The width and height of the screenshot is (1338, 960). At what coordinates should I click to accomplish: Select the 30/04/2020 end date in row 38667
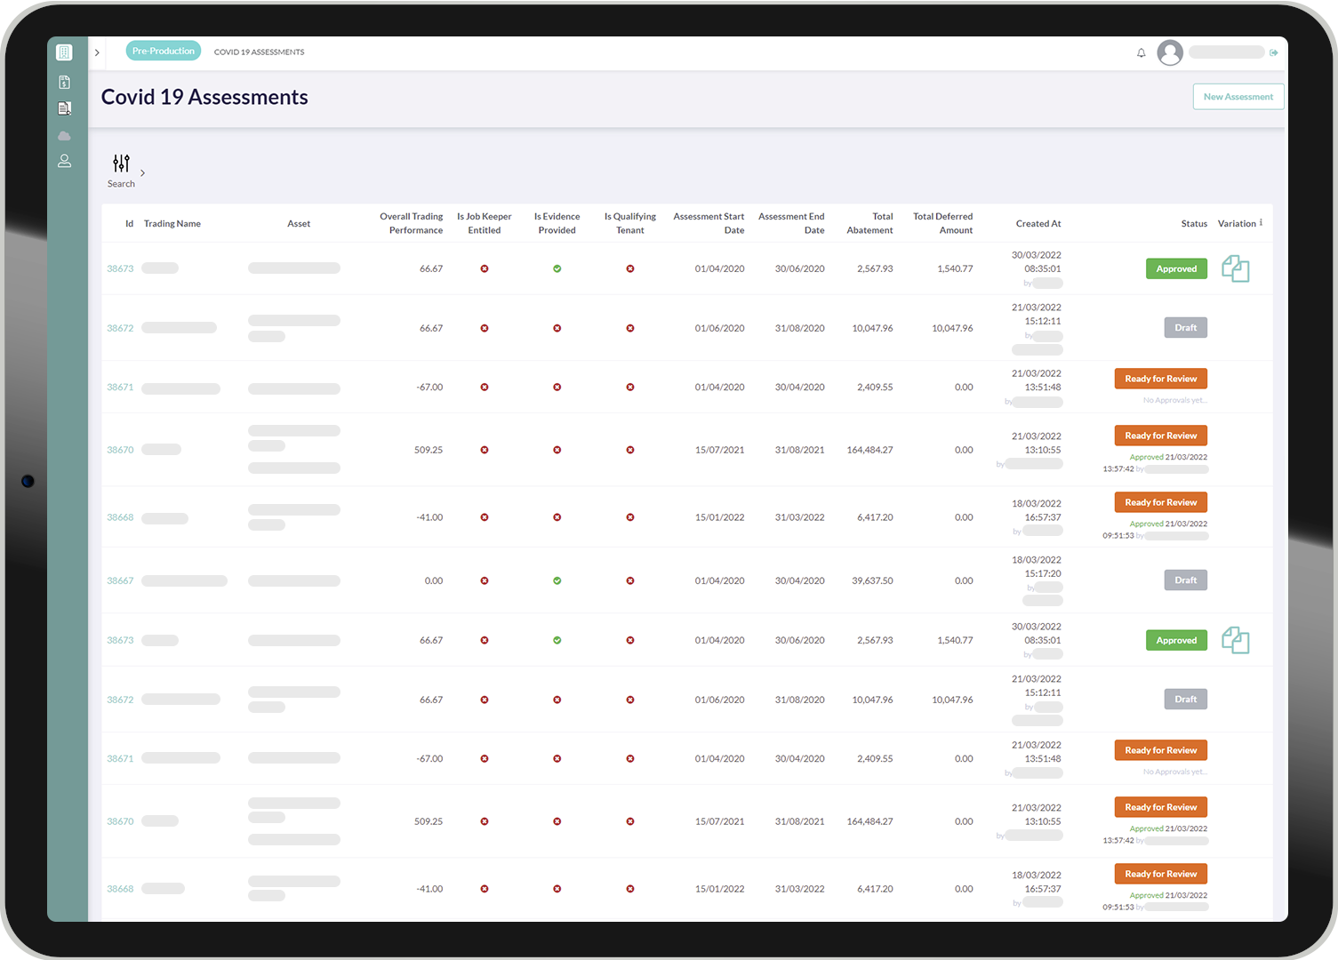(800, 581)
